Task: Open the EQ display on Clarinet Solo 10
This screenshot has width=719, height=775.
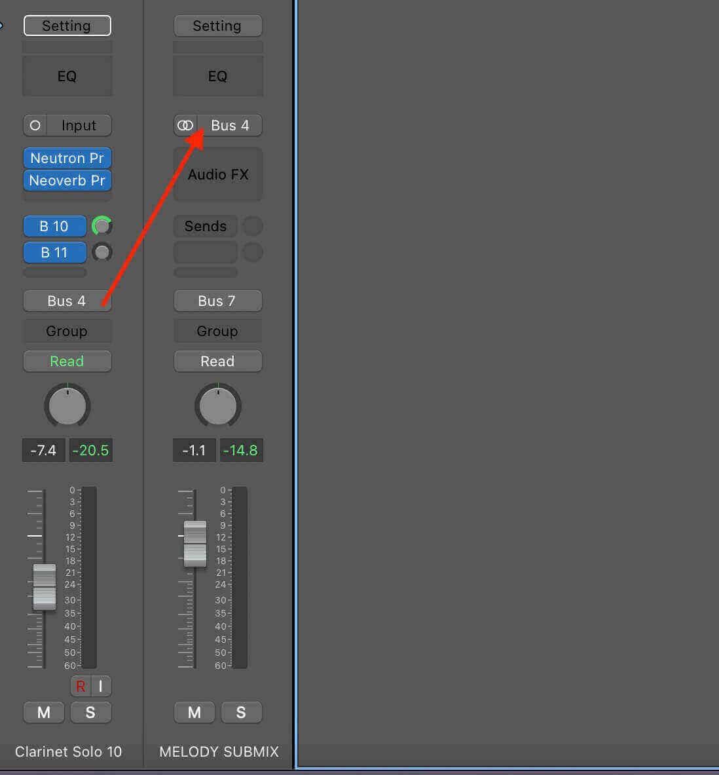Action: click(67, 75)
